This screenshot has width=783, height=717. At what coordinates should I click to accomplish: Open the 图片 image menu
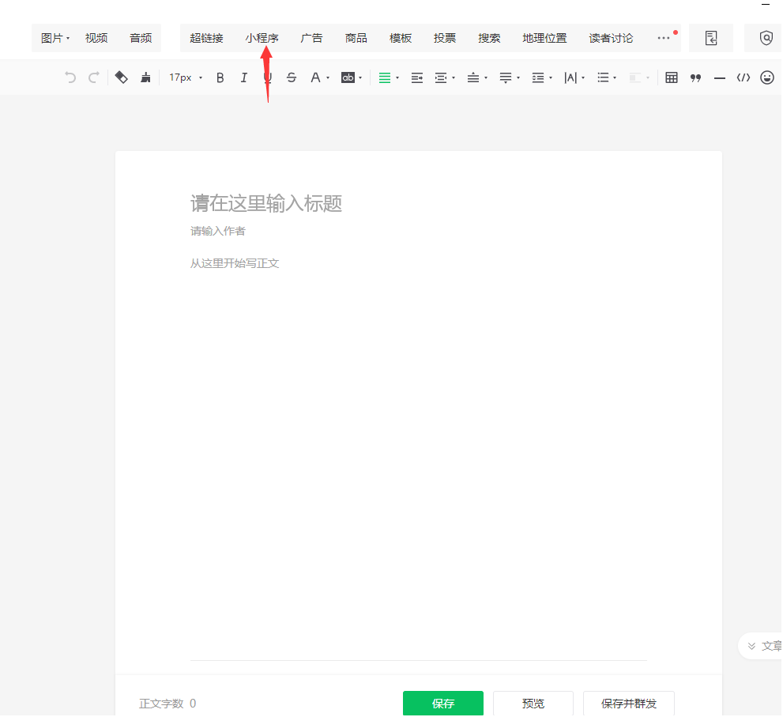[55, 38]
